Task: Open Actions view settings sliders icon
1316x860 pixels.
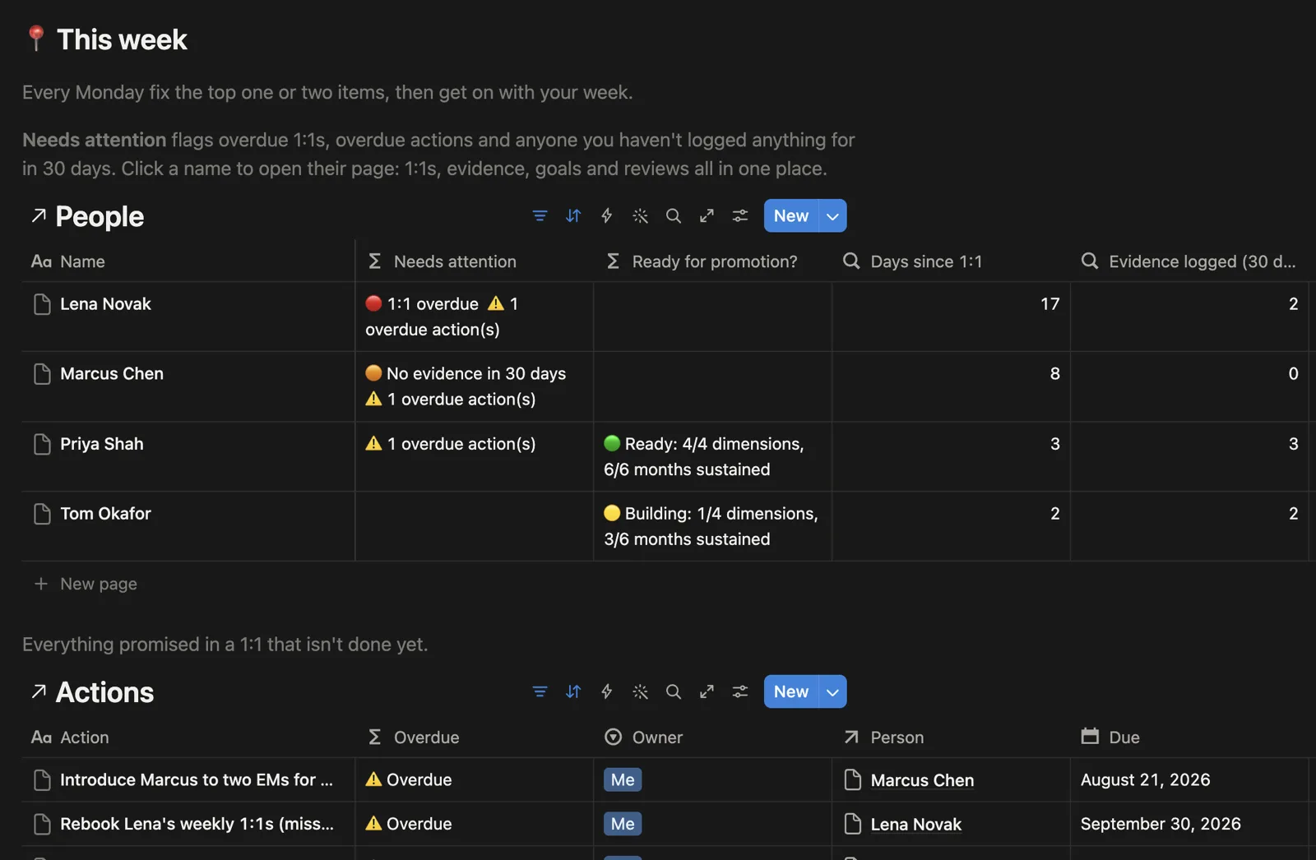Action: pyautogui.click(x=740, y=691)
